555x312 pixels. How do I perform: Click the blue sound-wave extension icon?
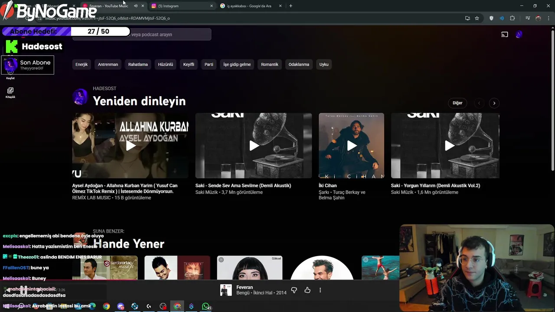tap(502, 18)
